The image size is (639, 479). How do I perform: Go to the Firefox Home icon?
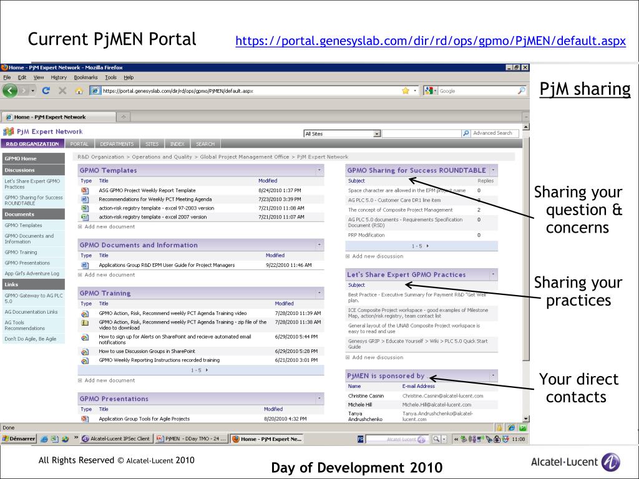[79, 91]
